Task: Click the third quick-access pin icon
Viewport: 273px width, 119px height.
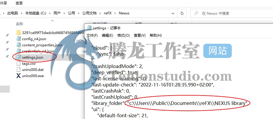Action: point(7,49)
